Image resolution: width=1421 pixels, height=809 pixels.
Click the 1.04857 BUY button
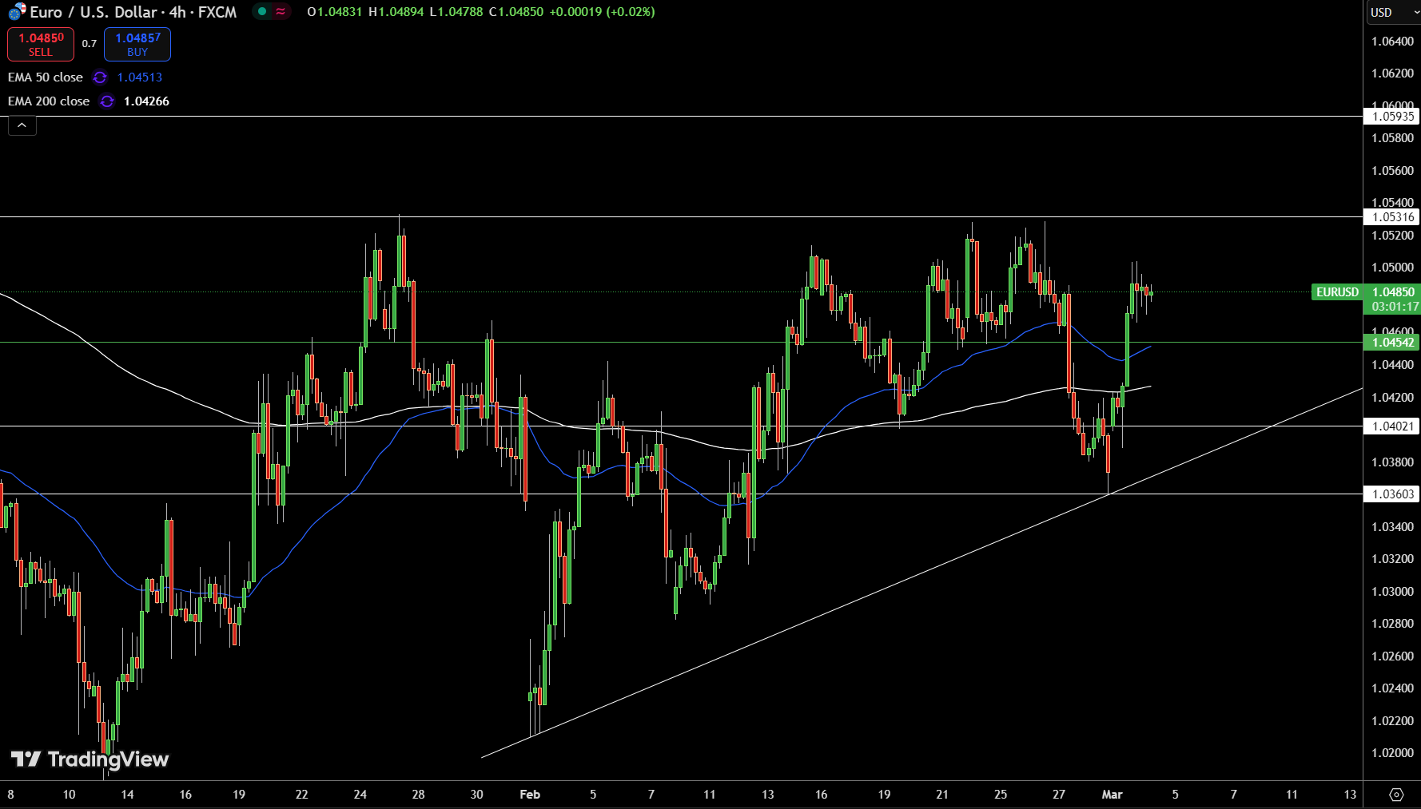click(x=137, y=44)
